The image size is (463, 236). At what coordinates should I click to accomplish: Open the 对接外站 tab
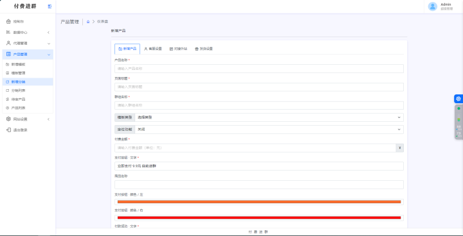click(x=178, y=49)
